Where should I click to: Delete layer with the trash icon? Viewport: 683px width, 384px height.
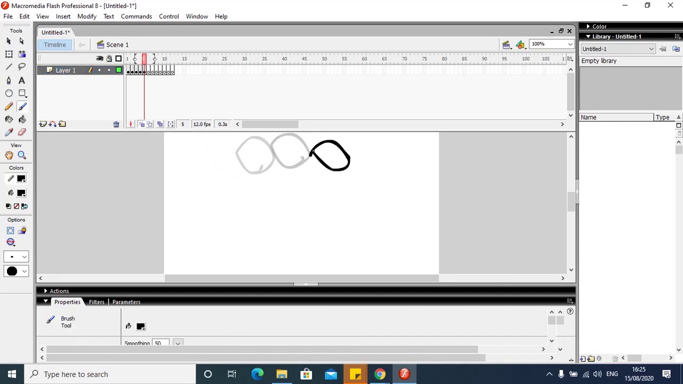(x=116, y=124)
